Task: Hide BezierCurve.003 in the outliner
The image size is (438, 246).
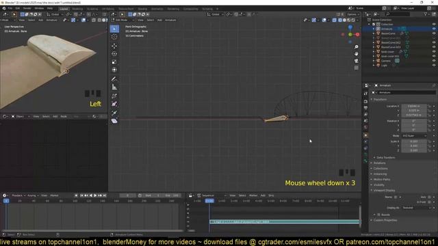Action: (434, 47)
